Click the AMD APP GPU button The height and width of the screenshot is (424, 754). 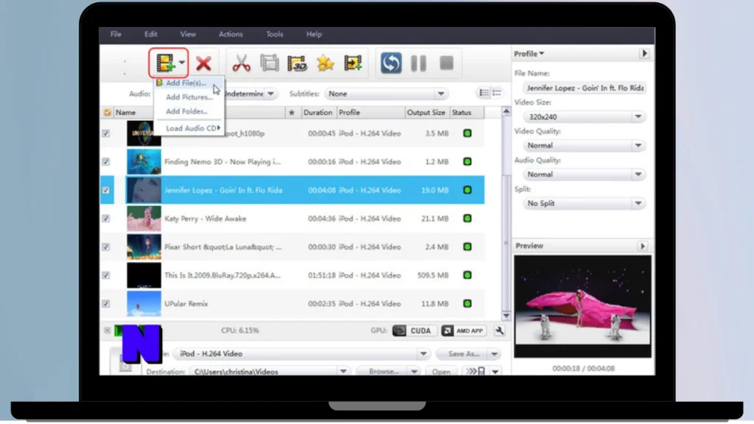464,331
